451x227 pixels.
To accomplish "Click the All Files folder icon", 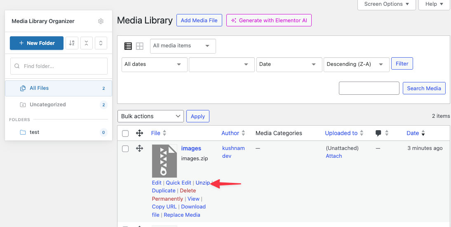I will point(23,88).
